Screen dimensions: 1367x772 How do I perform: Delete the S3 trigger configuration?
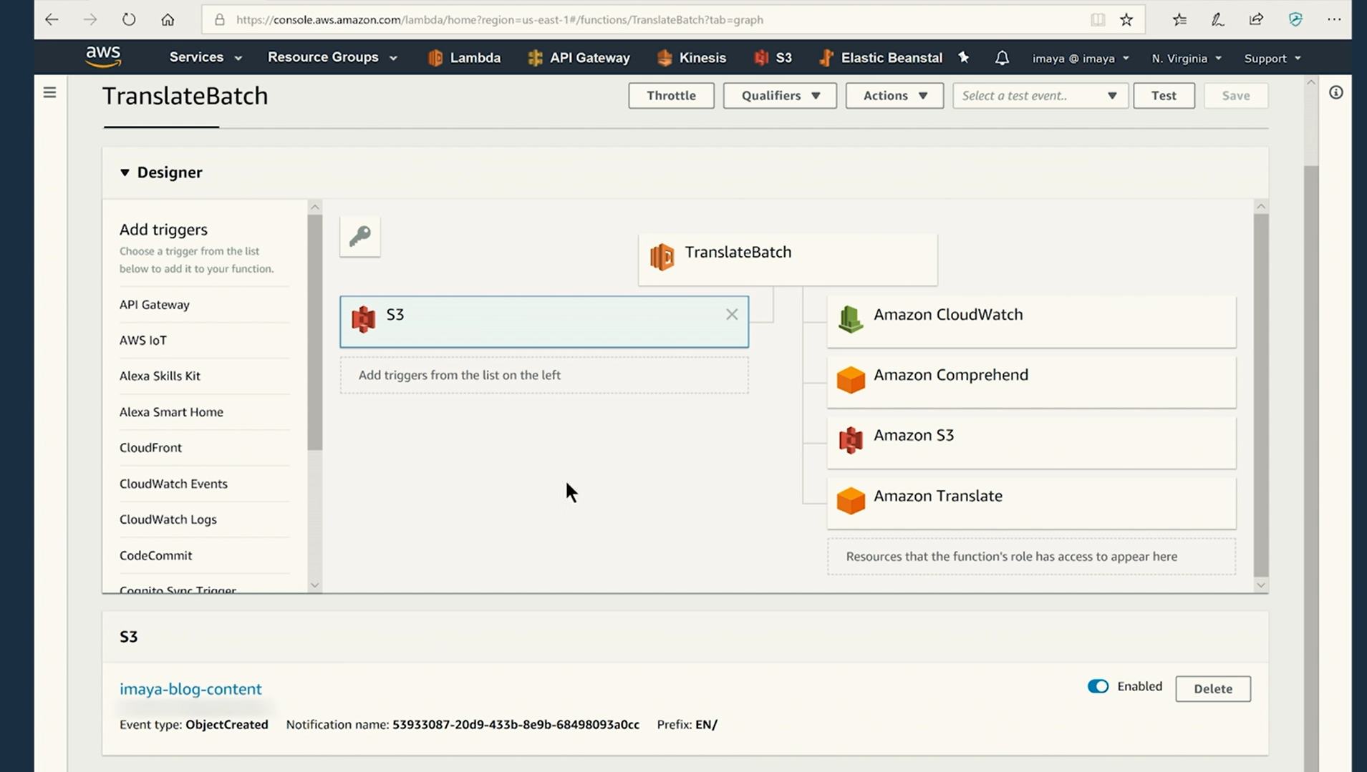click(x=1213, y=688)
